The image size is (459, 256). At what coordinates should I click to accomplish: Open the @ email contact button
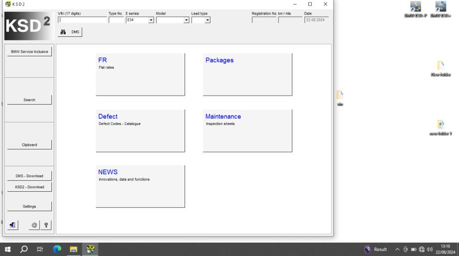(34, 225)
